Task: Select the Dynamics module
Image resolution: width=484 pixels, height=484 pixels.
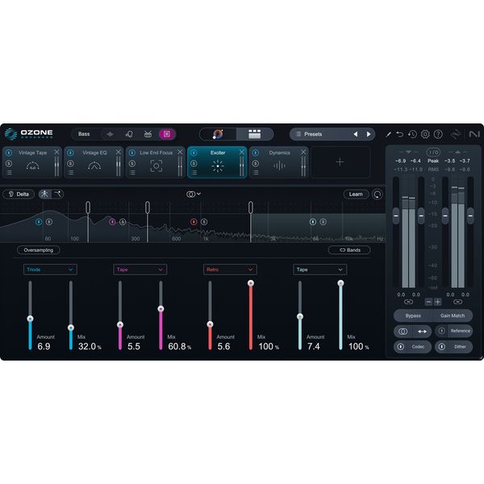Action: pos(279,162)
